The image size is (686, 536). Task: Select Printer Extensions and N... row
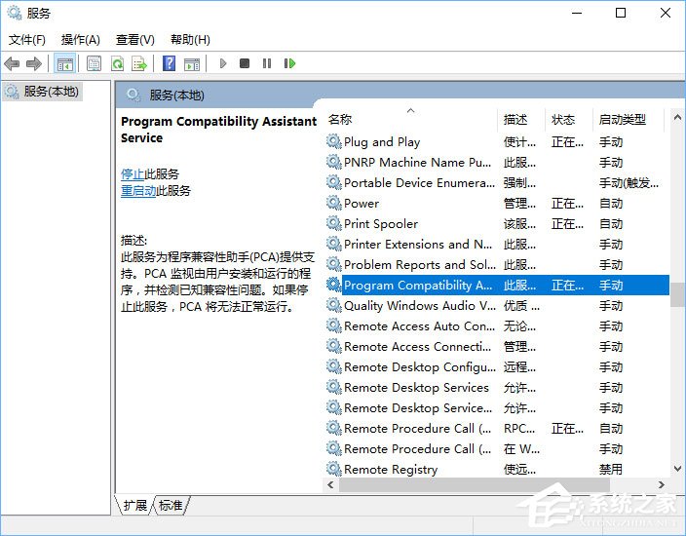(x=497, y=244)
